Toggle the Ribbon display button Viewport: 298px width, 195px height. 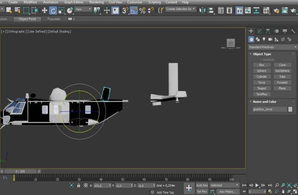pos(239,10)
